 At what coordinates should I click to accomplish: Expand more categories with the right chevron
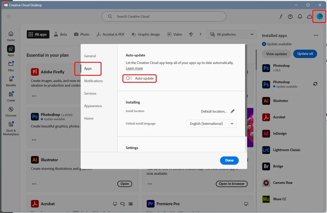point(201,34)
